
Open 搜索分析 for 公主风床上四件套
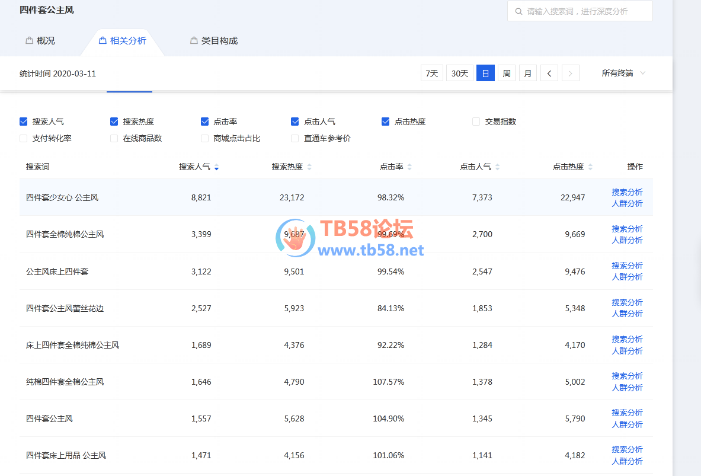point(628,266)
